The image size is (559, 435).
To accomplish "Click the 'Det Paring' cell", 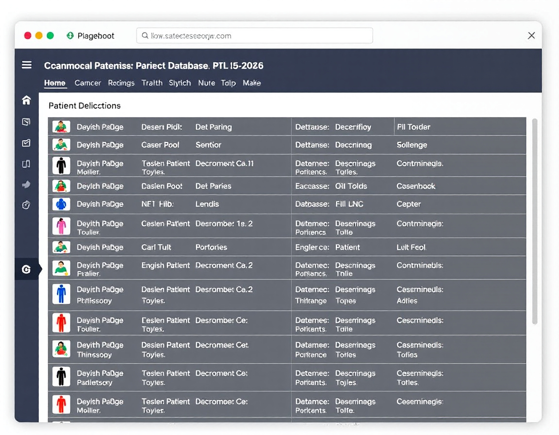I will tap(214, 127).
